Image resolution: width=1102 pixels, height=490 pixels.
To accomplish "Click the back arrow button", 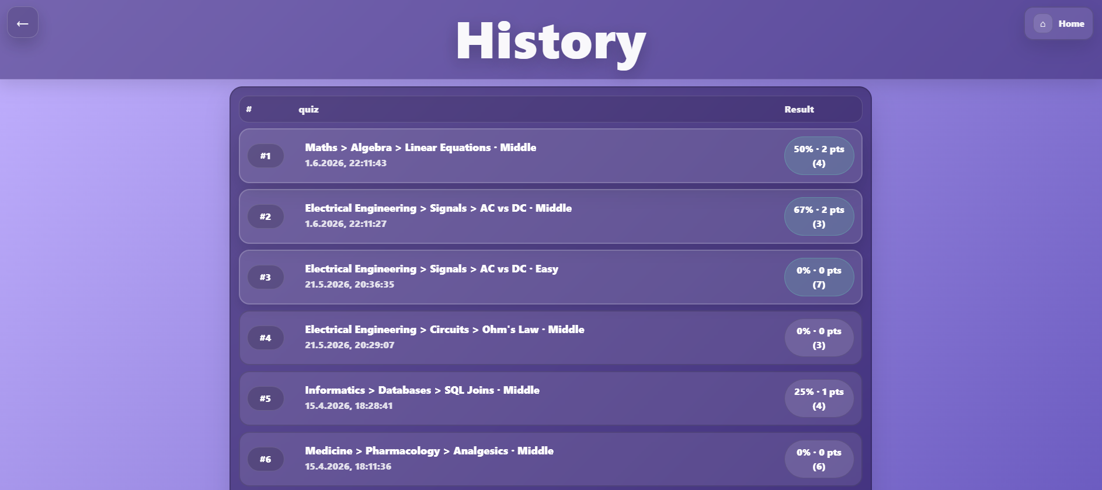I will (23, 23).
